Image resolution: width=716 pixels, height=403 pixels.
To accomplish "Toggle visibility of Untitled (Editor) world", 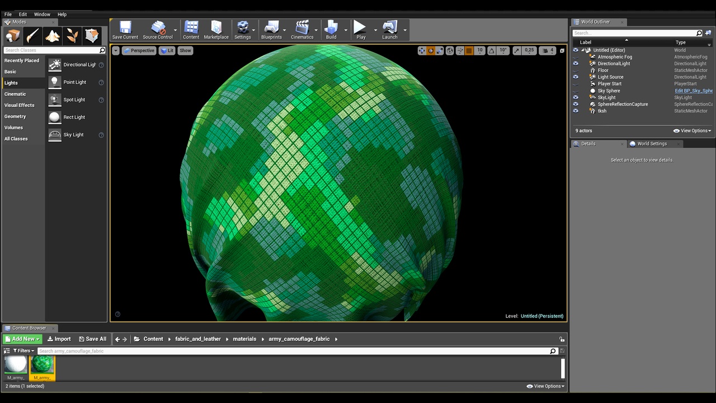I will (576, 50).
